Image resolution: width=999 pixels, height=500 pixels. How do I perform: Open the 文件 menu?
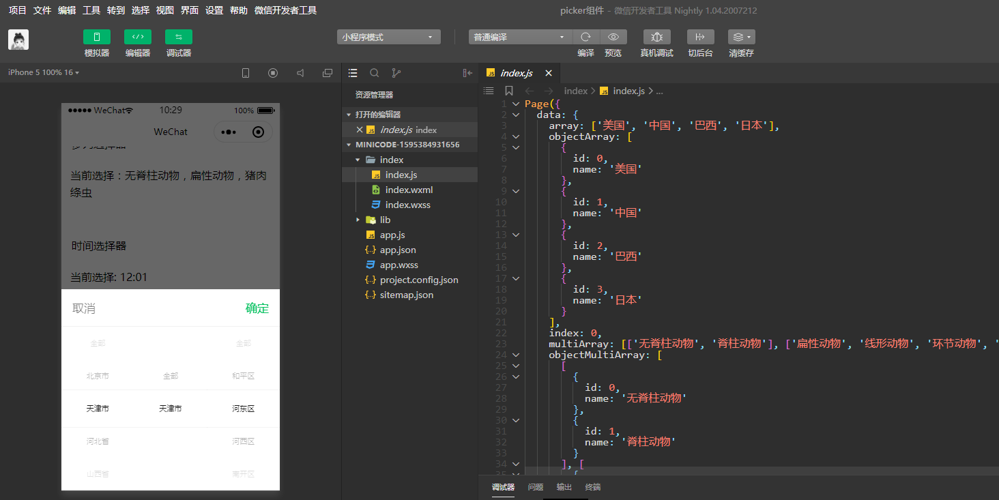point(42,10)
